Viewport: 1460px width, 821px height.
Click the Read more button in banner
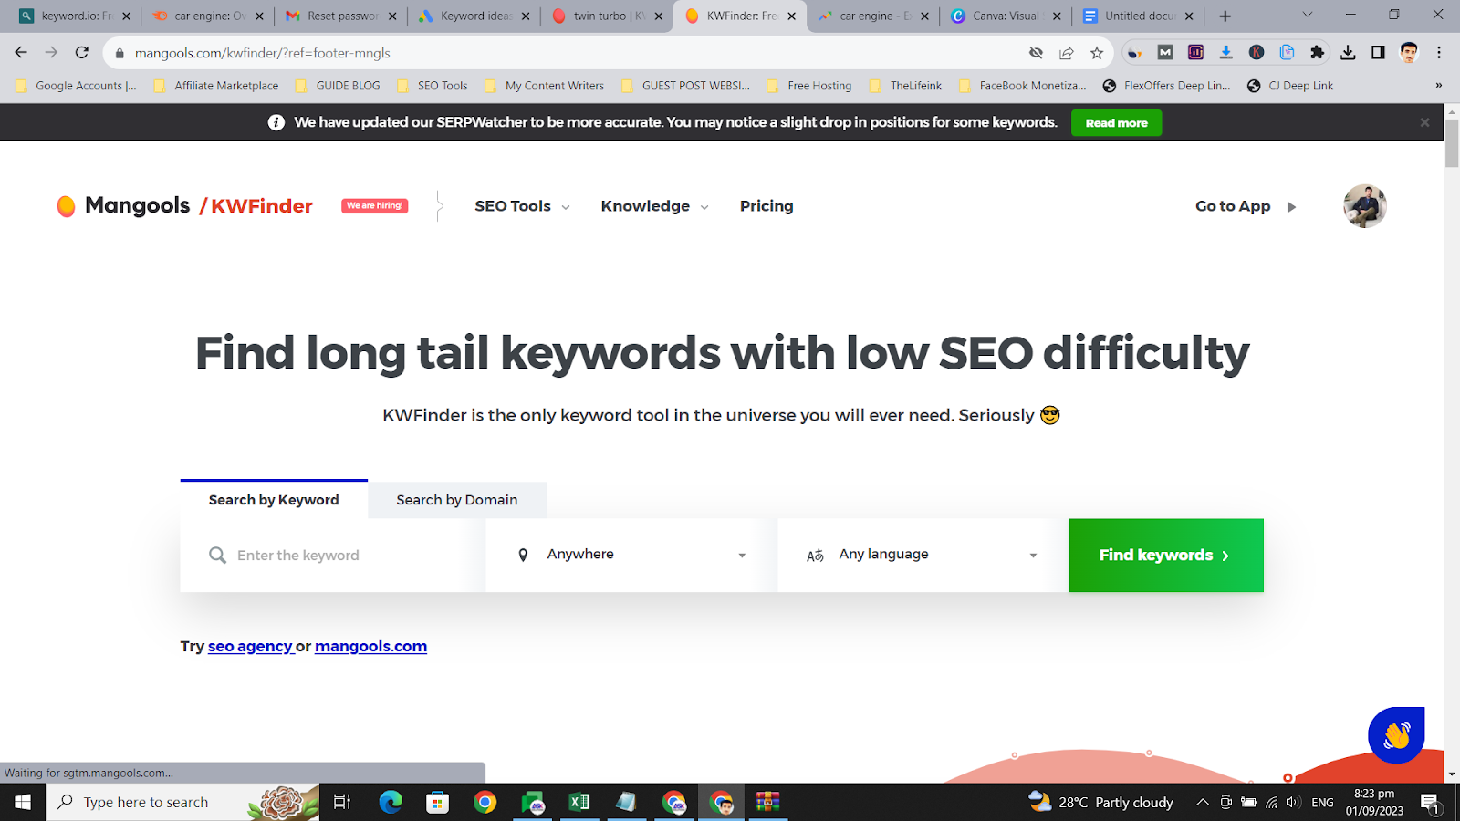pyautogui.click(x=1117, y=123)
